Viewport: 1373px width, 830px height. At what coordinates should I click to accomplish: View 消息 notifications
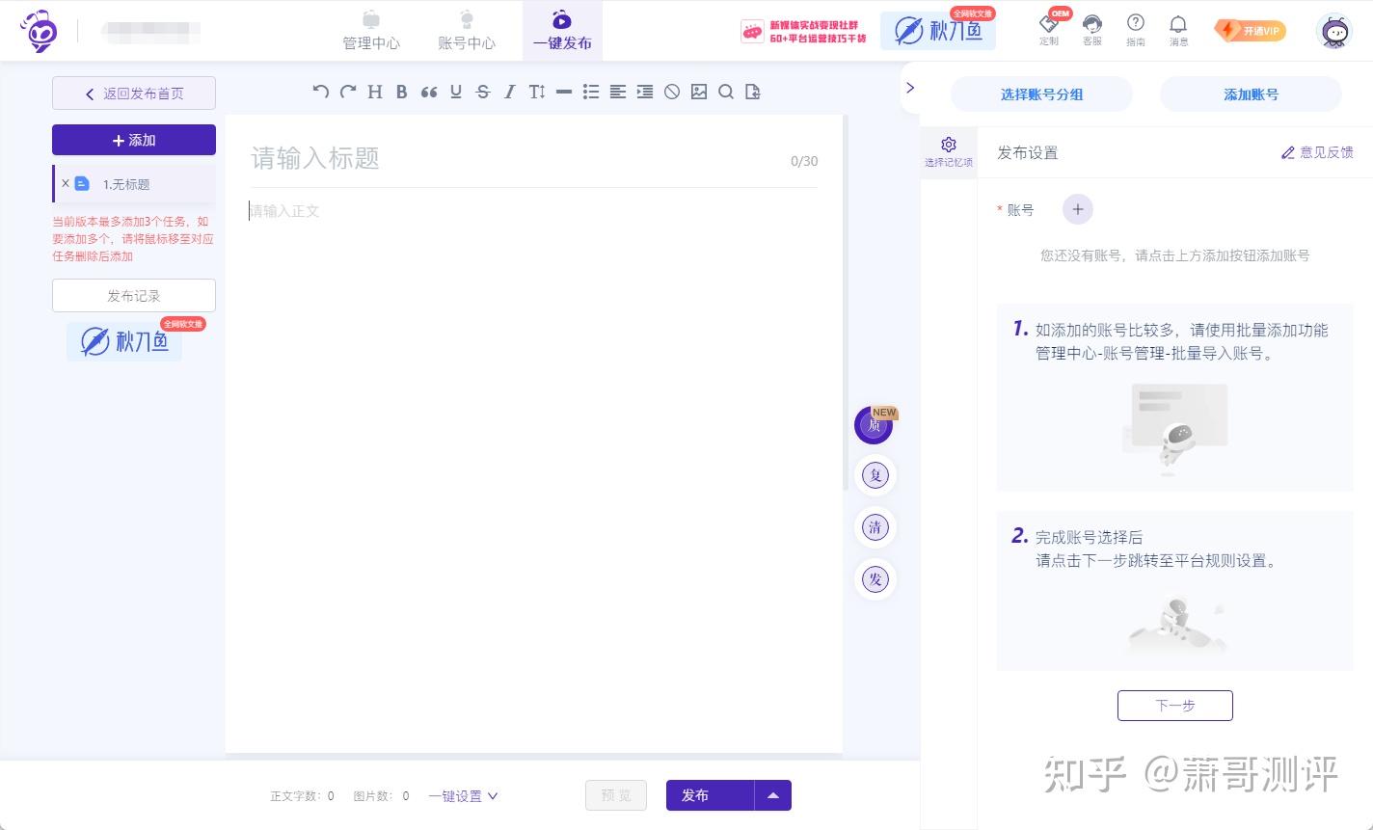coord(1178,29)
